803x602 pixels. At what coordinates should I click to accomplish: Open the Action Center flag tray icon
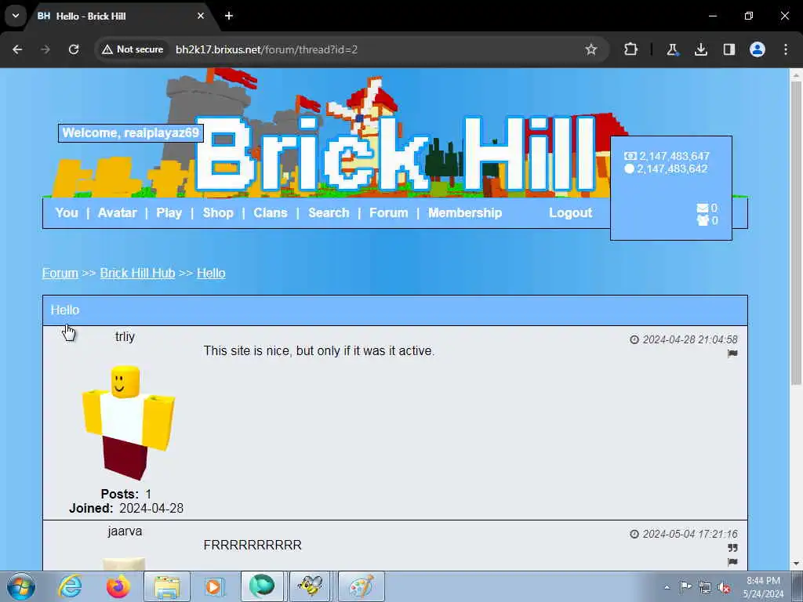(685, 587)
